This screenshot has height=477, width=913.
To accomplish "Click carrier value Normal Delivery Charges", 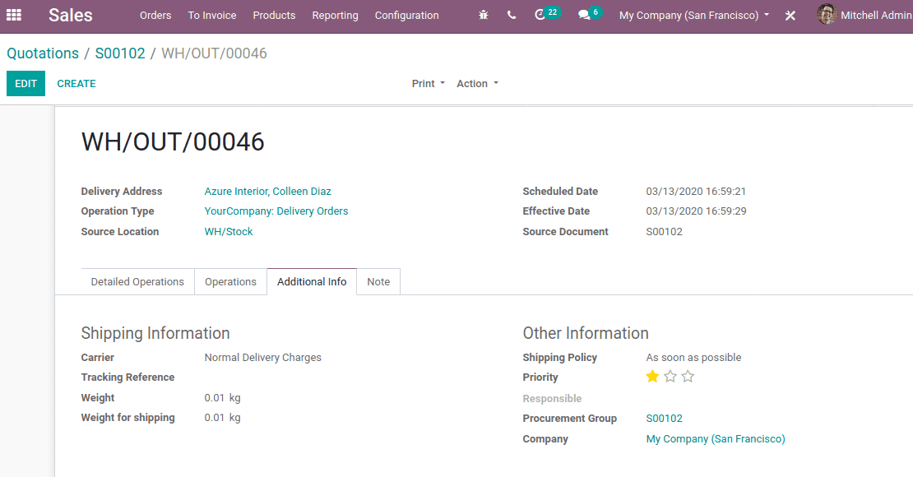I will click(262, 357).
